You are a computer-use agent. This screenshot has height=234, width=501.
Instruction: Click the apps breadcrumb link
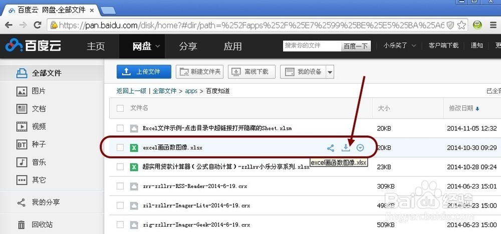coord(191,91)
